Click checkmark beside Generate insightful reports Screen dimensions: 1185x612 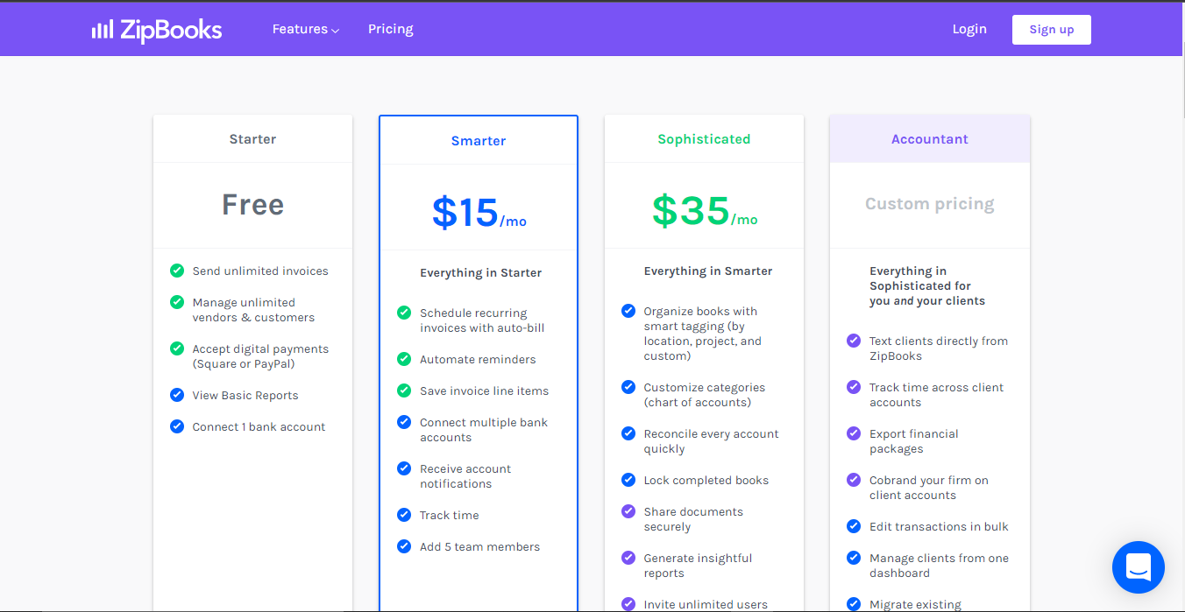(x=628, y=558)
